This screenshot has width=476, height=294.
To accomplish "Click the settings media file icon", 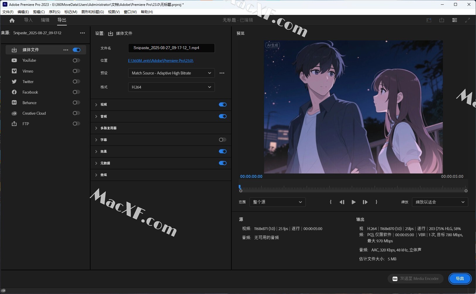I will point(110,34).
